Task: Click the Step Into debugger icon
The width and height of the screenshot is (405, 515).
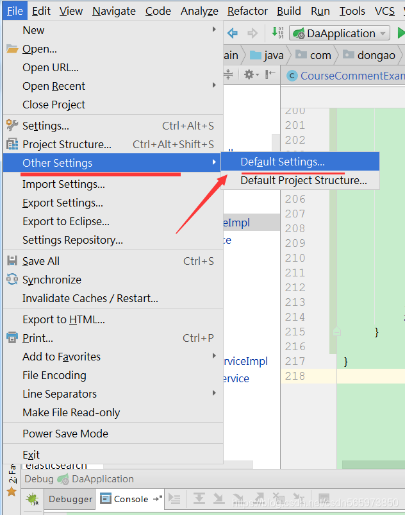Action: pos(219,498)
